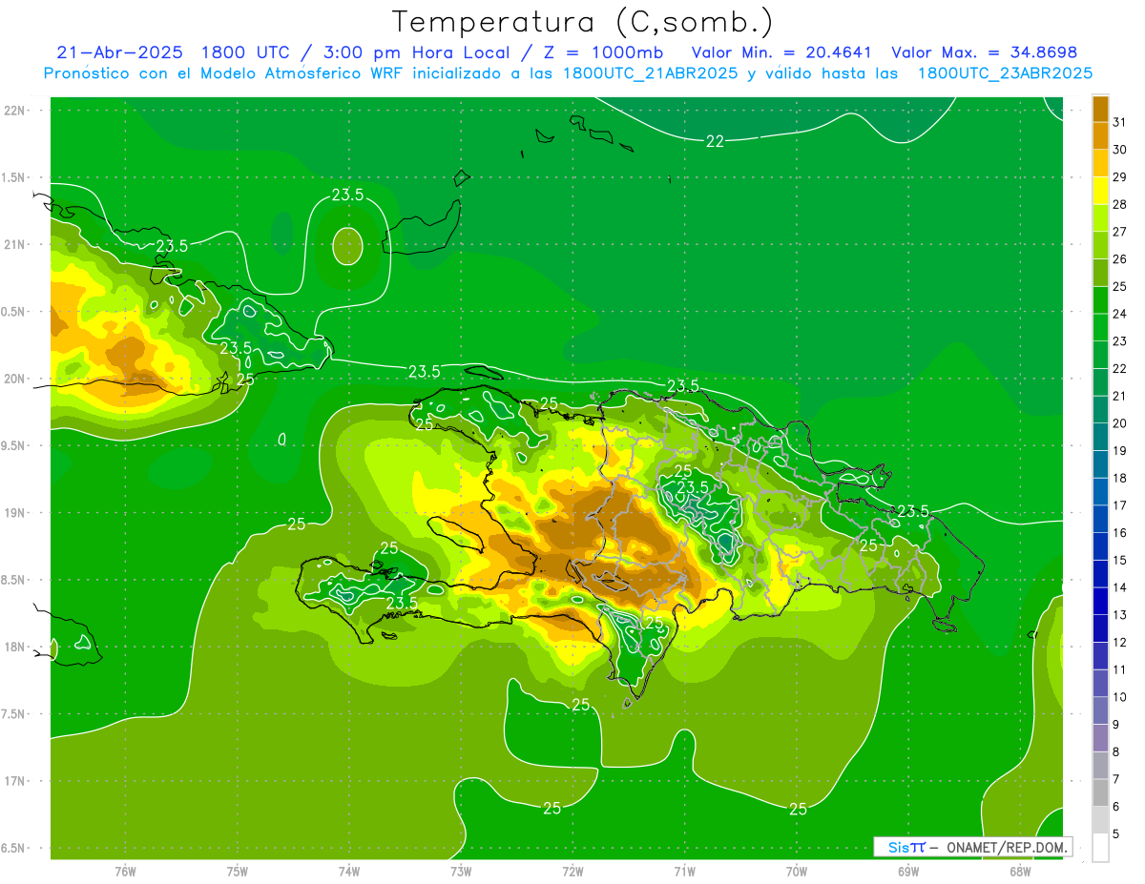Click the Temperatura (C,somb.) title
Screen dimensions: 1145x884
583,22
